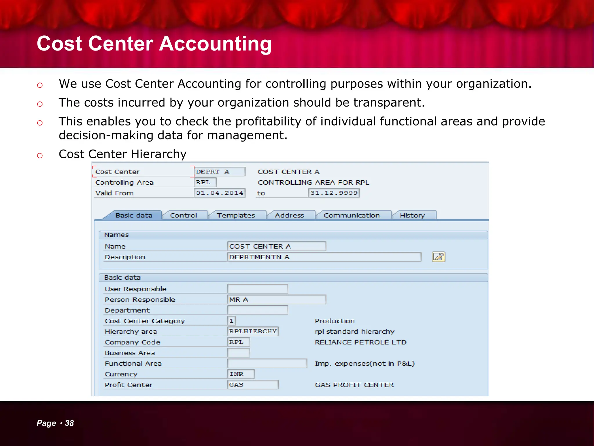The image size is (594, 446).
Task: Click the text CONTROLLING AREA FOR RPL
Action: pyautogui.click(x=314, y=182)
